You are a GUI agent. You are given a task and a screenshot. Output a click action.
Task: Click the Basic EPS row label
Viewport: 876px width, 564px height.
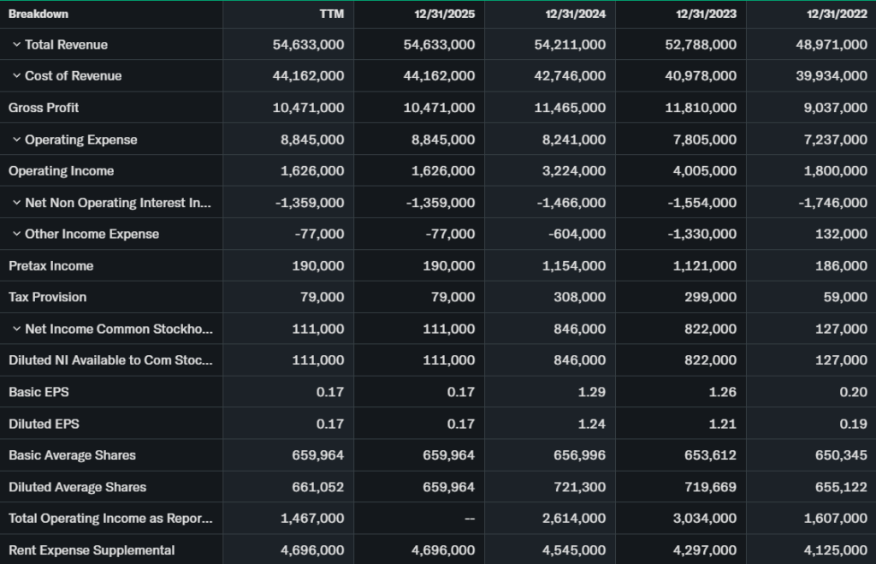pyautogui.click(x=38, y=392)
